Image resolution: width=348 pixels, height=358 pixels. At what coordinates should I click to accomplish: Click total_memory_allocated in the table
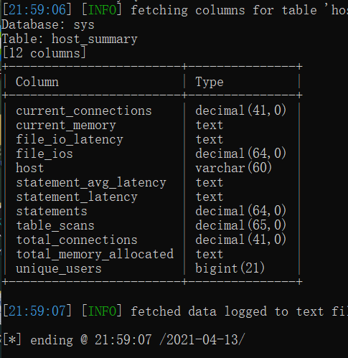coord(95,255)
